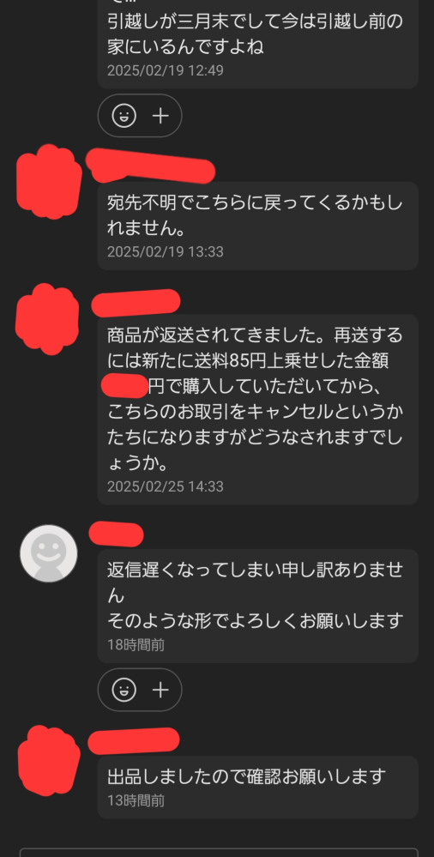434x857 pixels.
Task: Tap plus icon below 12:49 message
Action: 160,115
